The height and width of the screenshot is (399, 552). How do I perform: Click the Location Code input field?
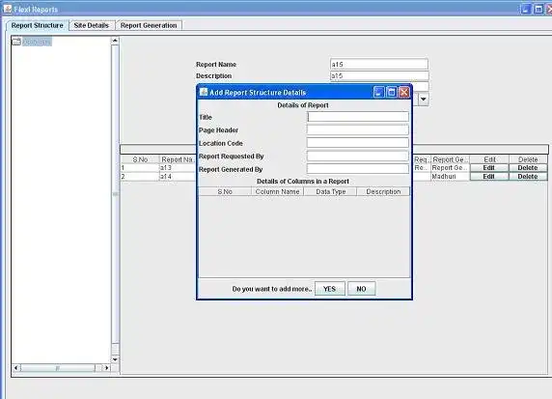pos(358,143)
